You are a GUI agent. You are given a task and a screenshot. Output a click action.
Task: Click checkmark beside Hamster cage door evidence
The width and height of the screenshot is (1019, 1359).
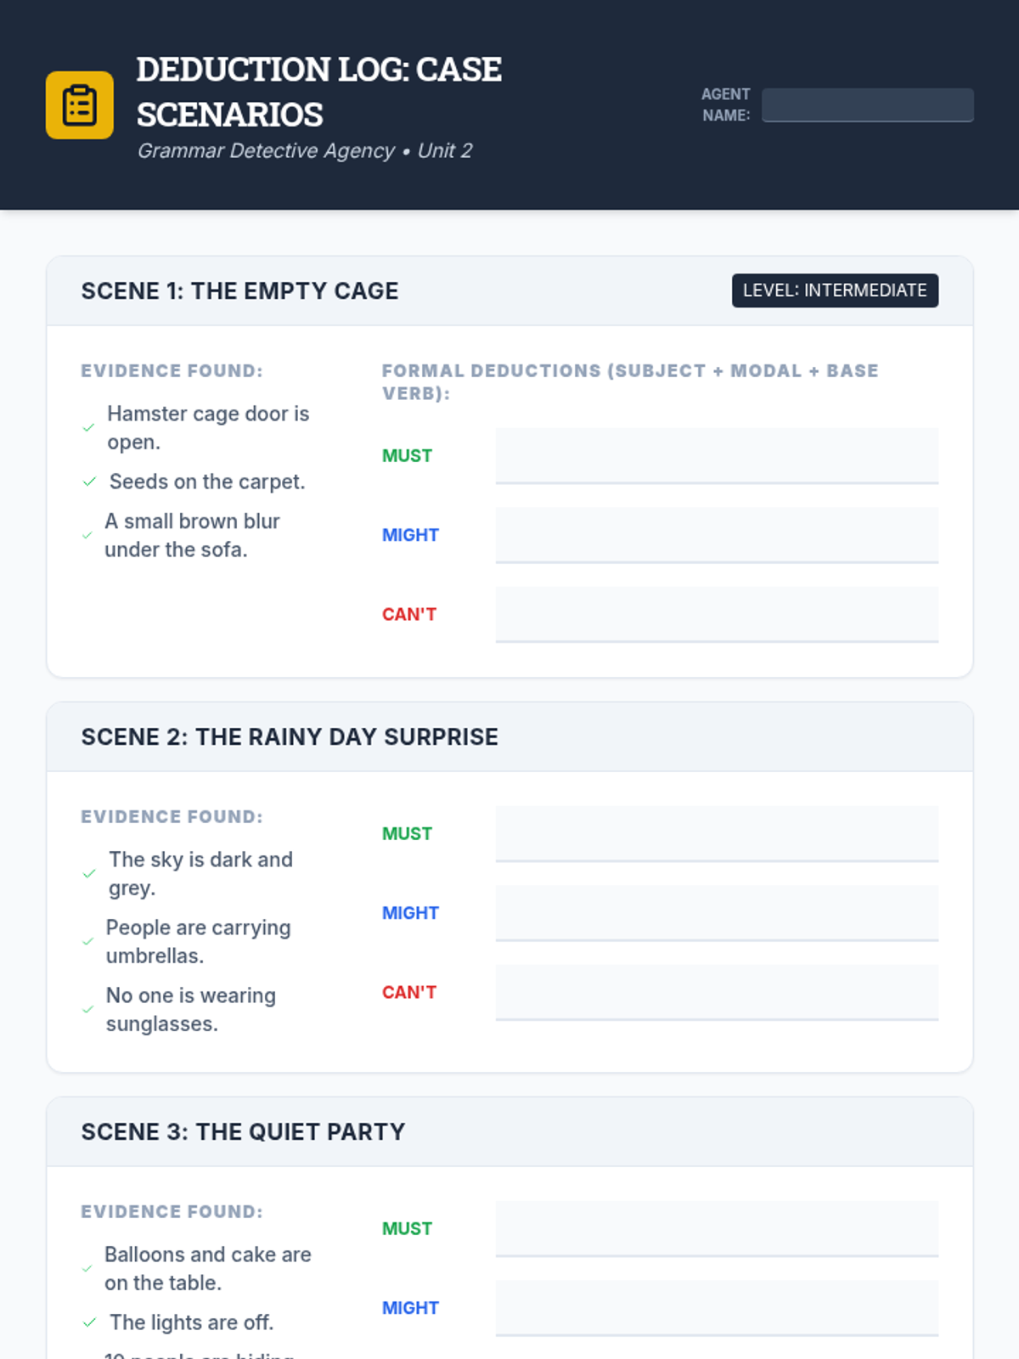click(88, 428)
